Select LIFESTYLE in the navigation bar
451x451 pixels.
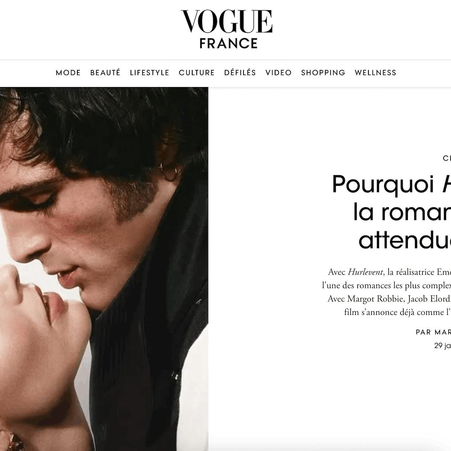[149, 73]
